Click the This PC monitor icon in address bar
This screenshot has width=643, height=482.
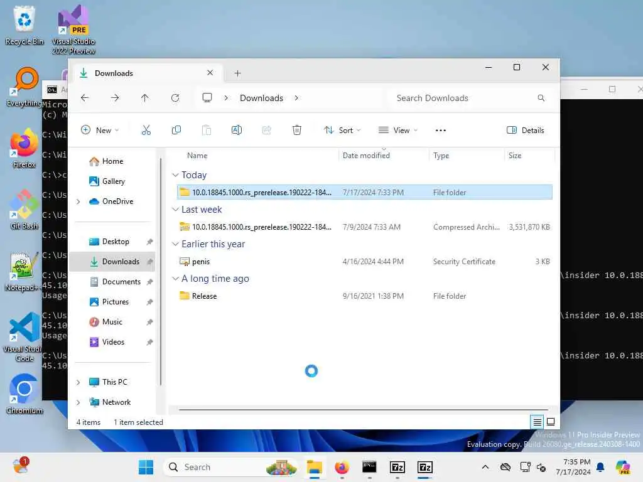[207, 98]
